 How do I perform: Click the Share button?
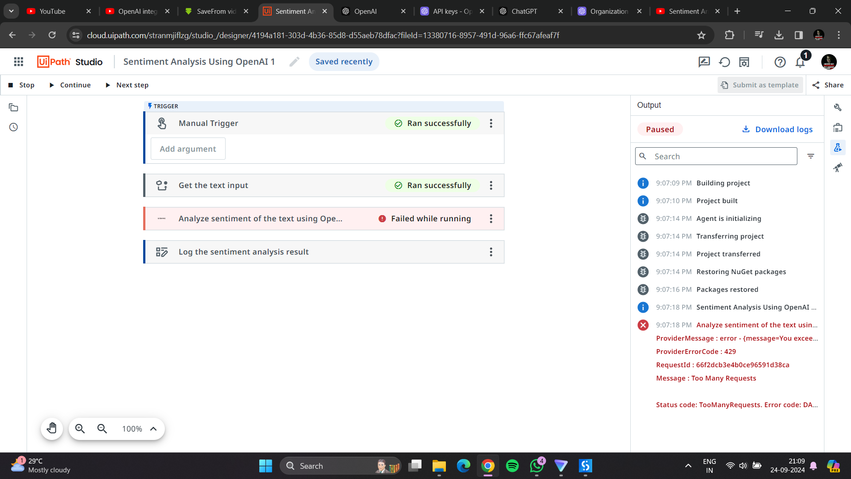tap(828, 85)
